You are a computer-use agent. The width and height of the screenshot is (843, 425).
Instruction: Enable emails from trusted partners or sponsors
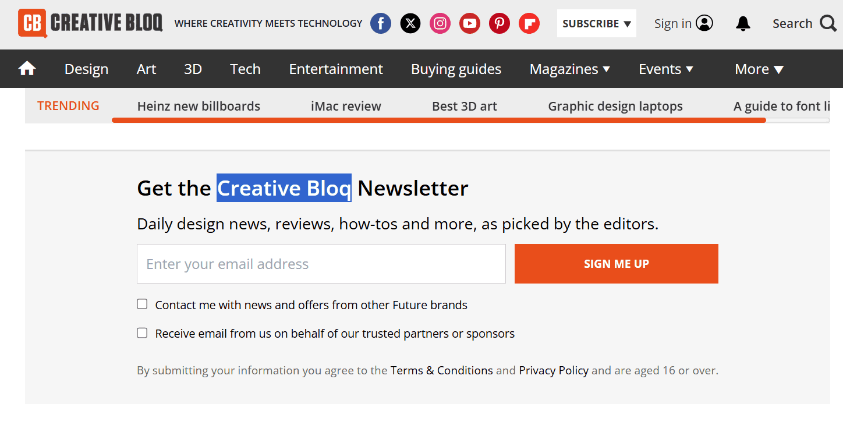click(142, 332)
